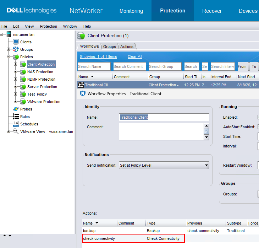The height and width of the screenshot is (248, 259).
Task: Open the Window menu
Action: (x=70, y=26)
